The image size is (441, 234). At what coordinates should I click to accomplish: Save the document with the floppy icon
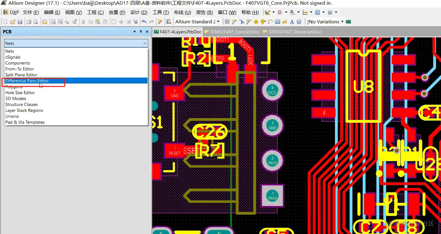(20, 22)
